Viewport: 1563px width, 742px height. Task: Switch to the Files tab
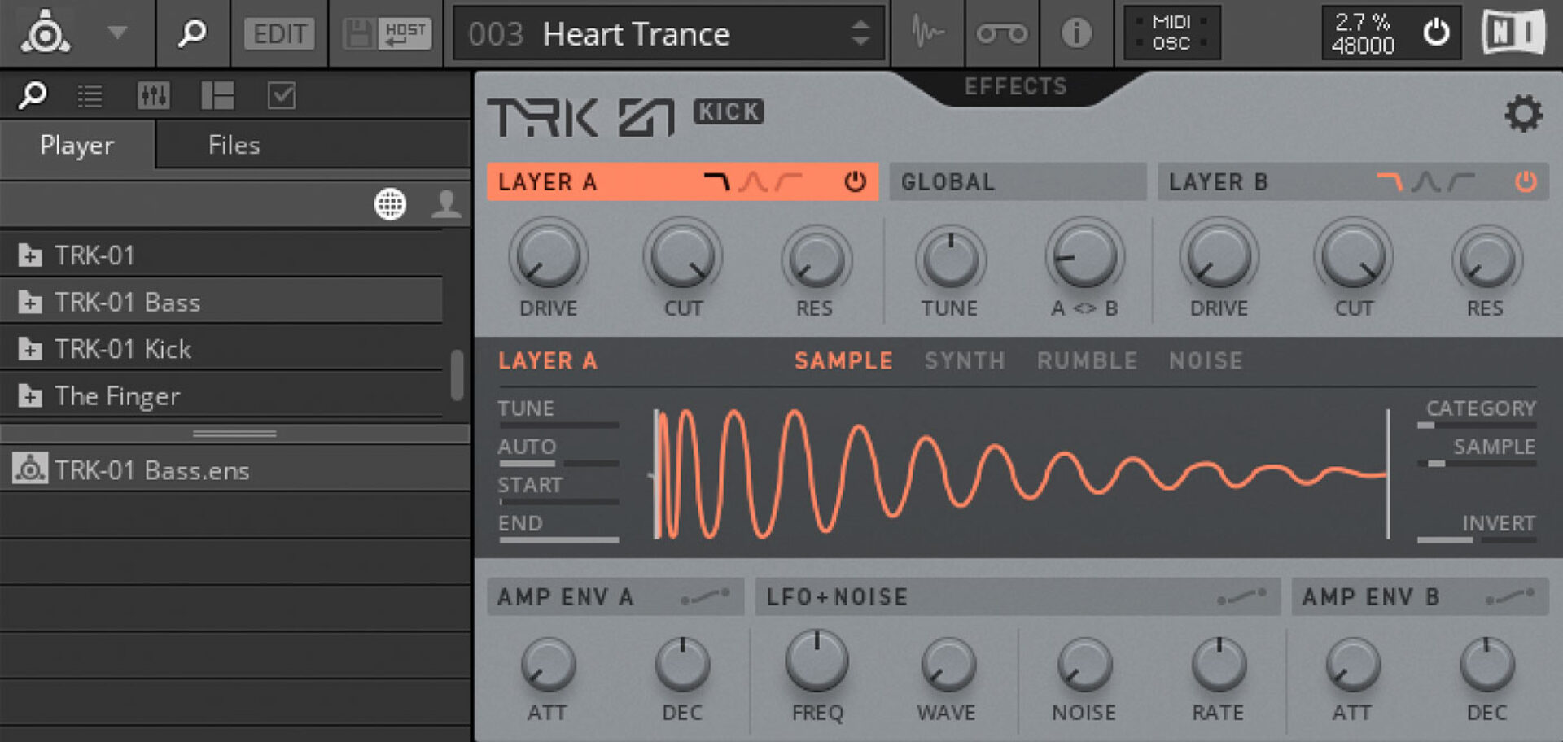coord(234,145)
